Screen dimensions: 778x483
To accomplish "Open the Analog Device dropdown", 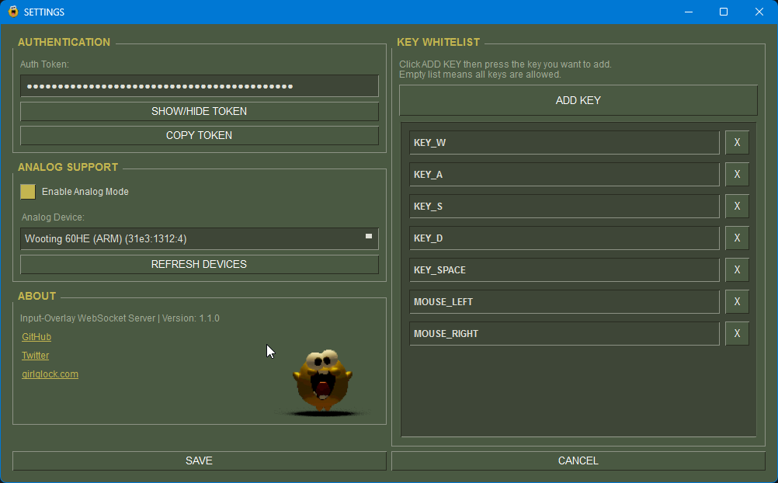I will click(x=199, y=239).
